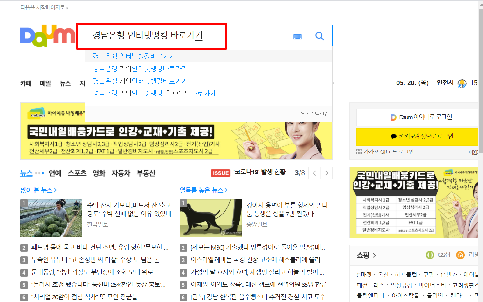The width and height of the screenshot is (483, 302).
Task: Click the Daum D icon in login button
Action: pyautogui.click(x=393, y=117)
